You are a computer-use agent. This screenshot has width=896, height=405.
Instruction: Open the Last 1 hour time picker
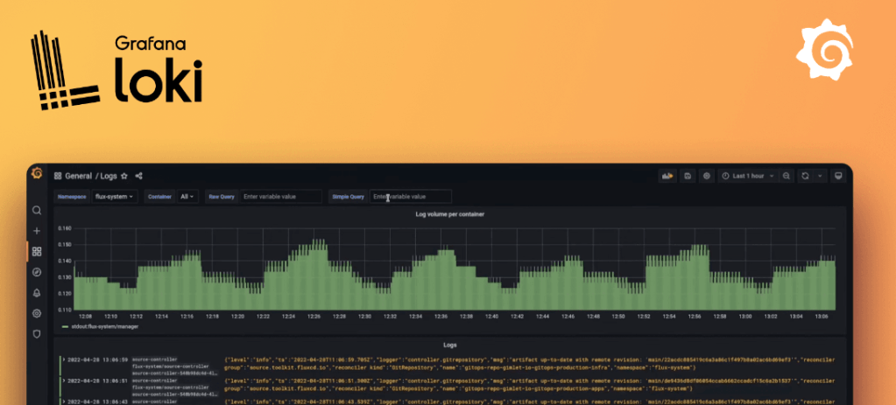pyautogui.click(x=748, y=176)
